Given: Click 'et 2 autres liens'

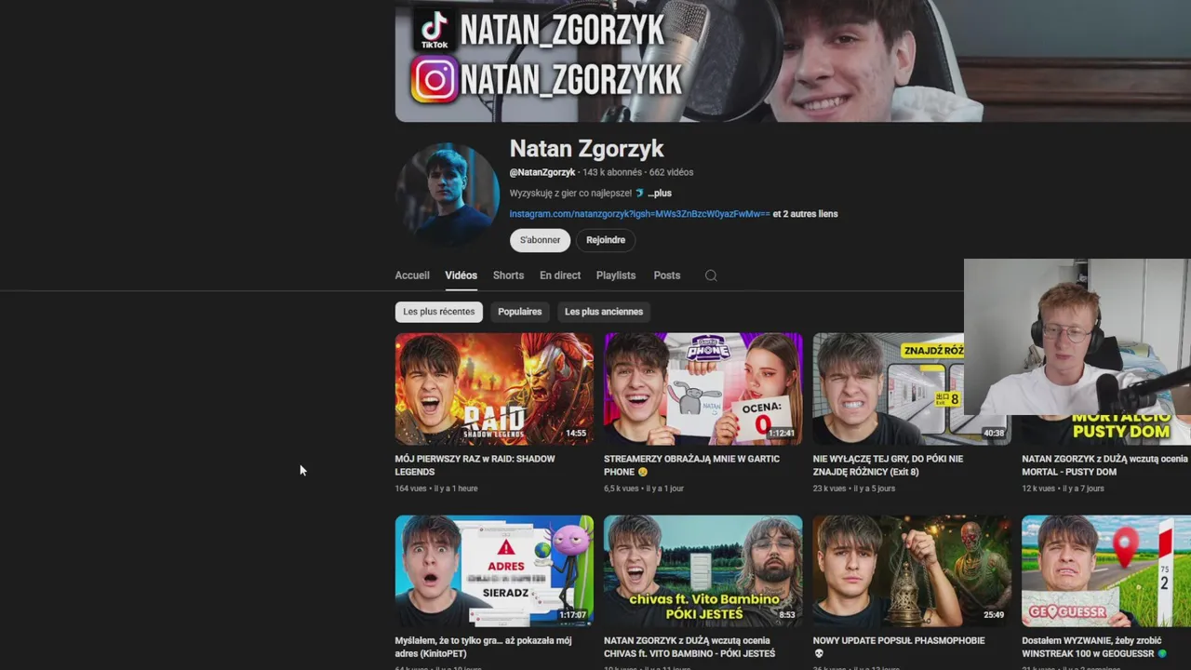Looking at the screenshot, I should tap(805, 214).
